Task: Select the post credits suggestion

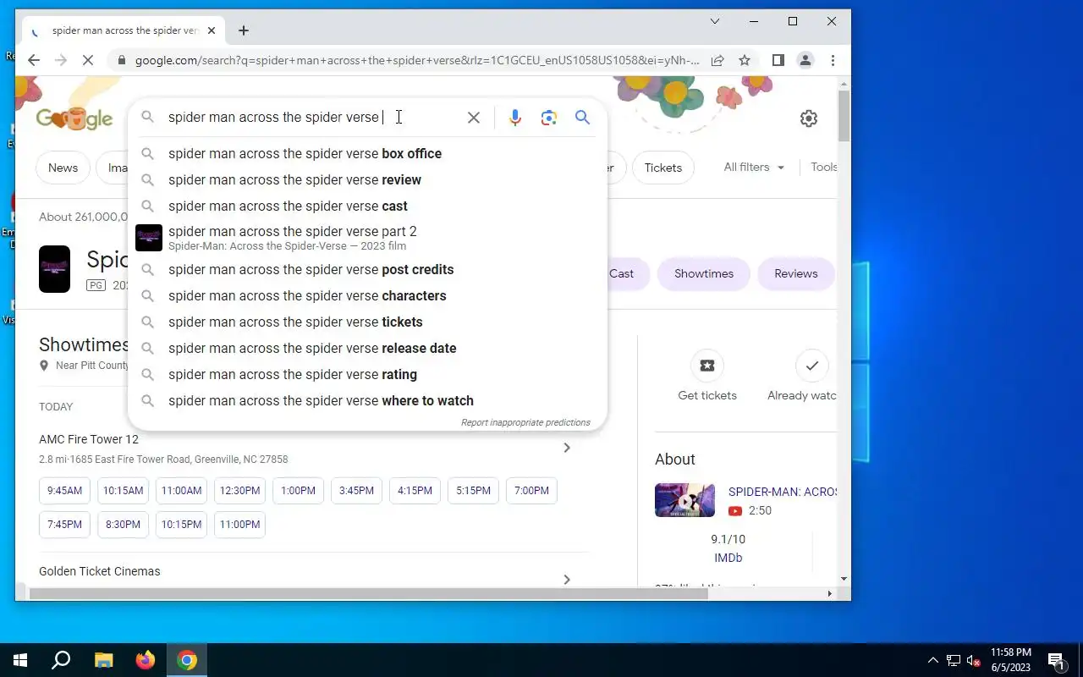Action: click(367, 269)
